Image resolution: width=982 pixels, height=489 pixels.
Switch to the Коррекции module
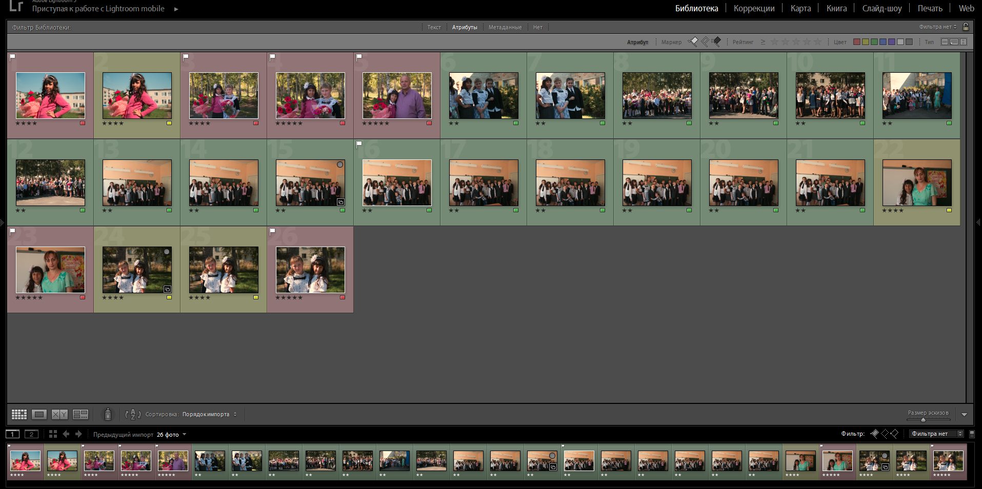(x=754, y=8)
